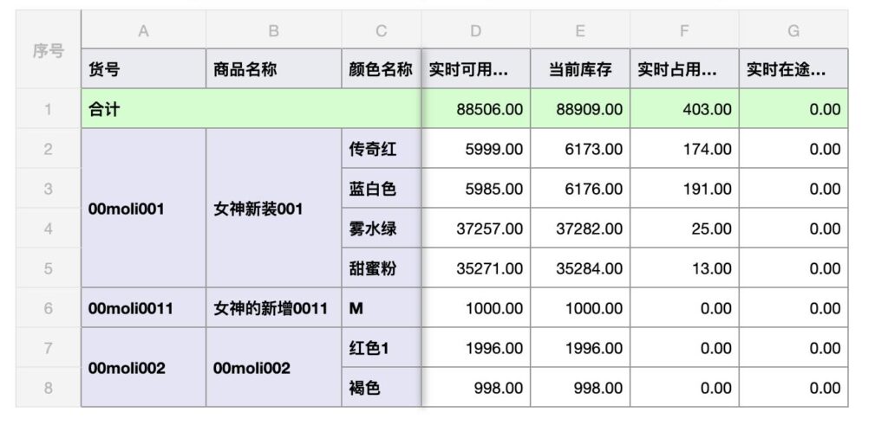888x438 pixels.
Task: Select the 女神新装001 product name cell
Action: click(273, 208)
